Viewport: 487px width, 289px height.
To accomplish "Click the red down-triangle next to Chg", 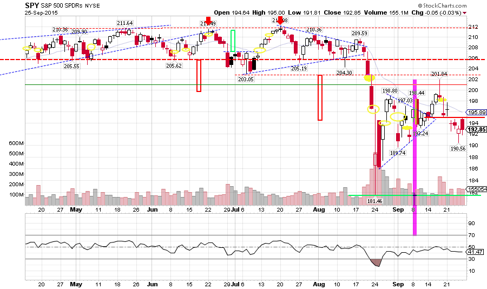I will click(x=465, y=13).
